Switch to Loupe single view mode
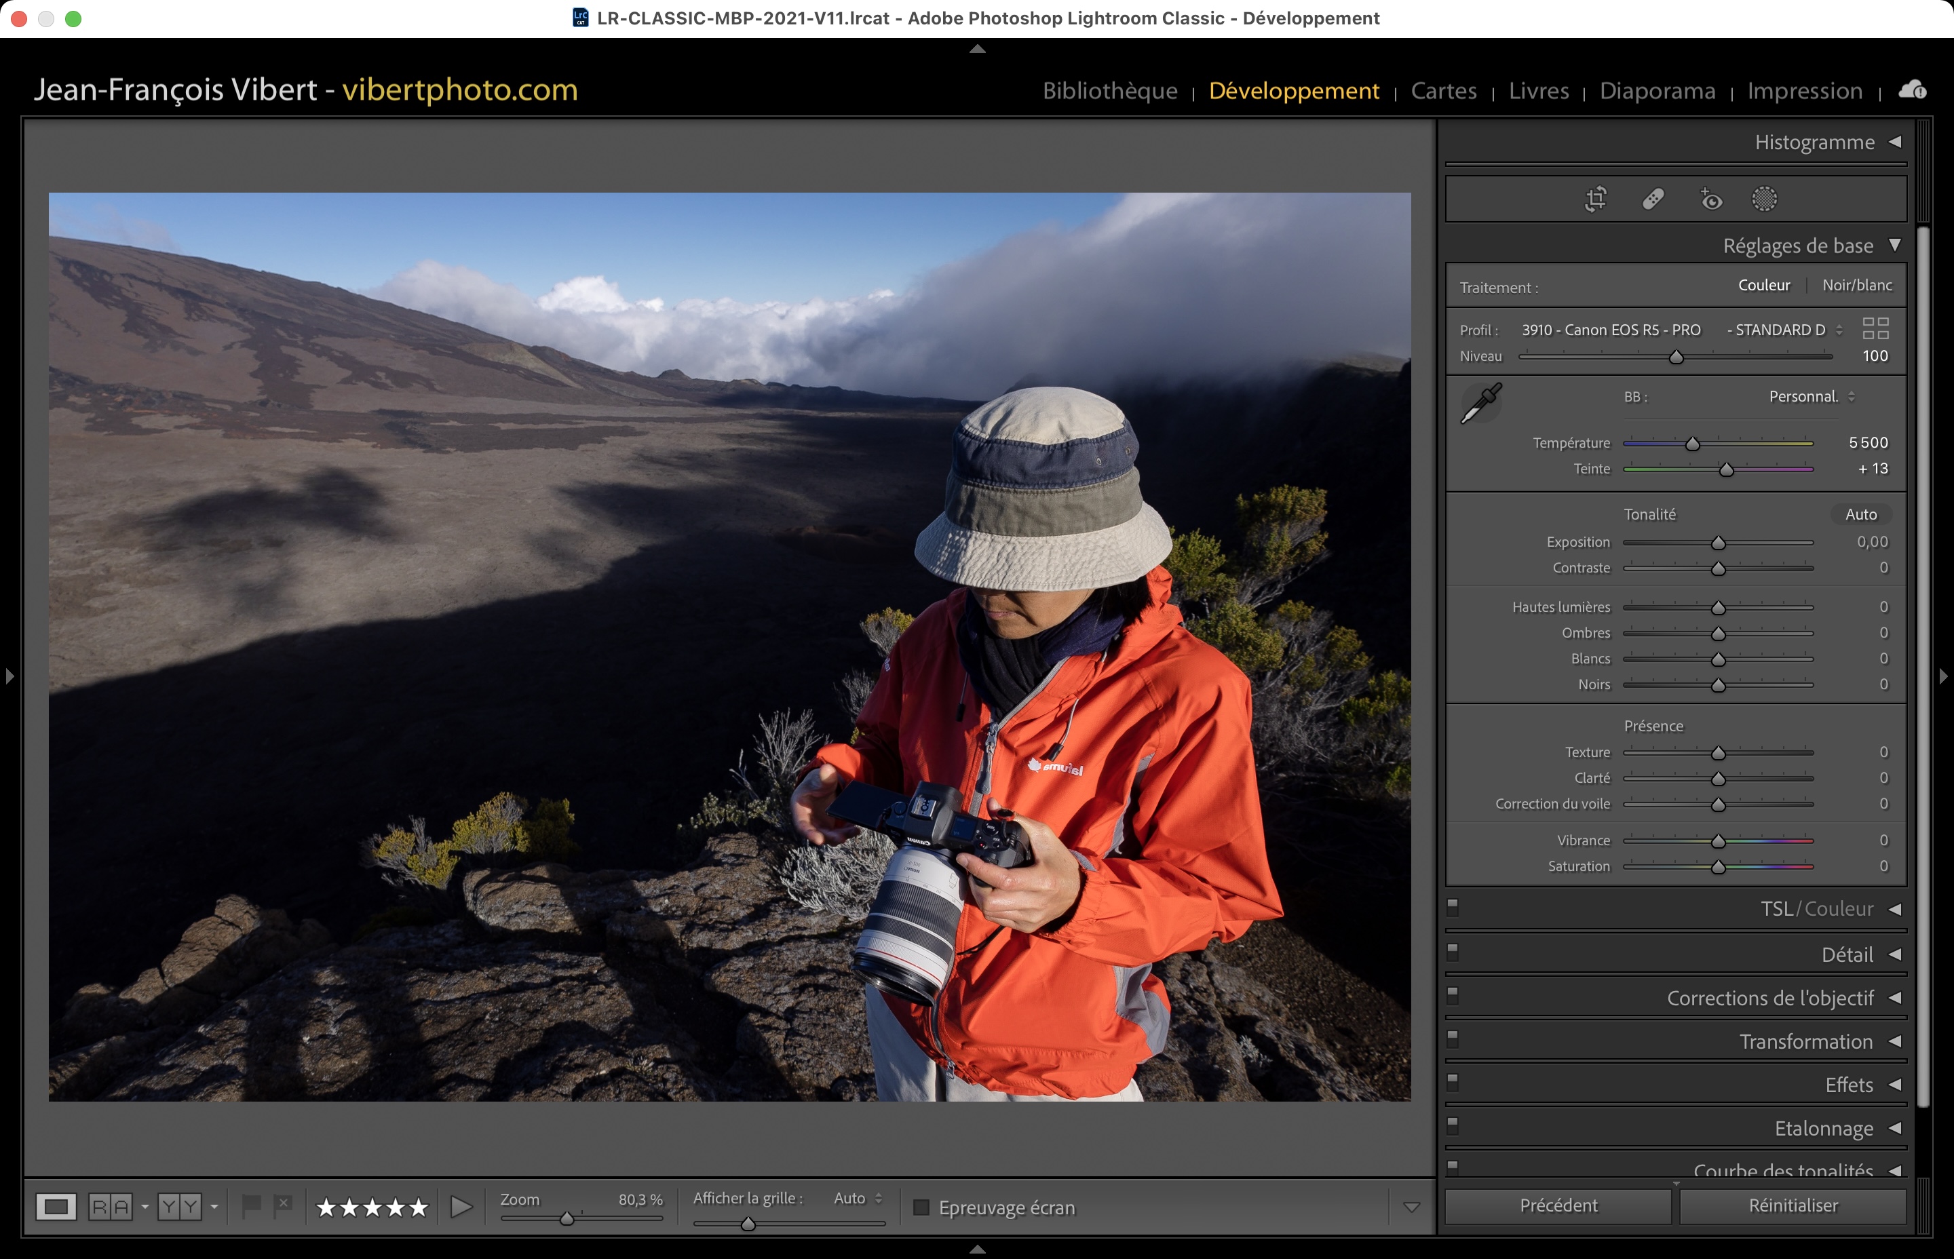Image resolution: width=1954 pixels, height=1259 pixels. [x=56, y=1207]
